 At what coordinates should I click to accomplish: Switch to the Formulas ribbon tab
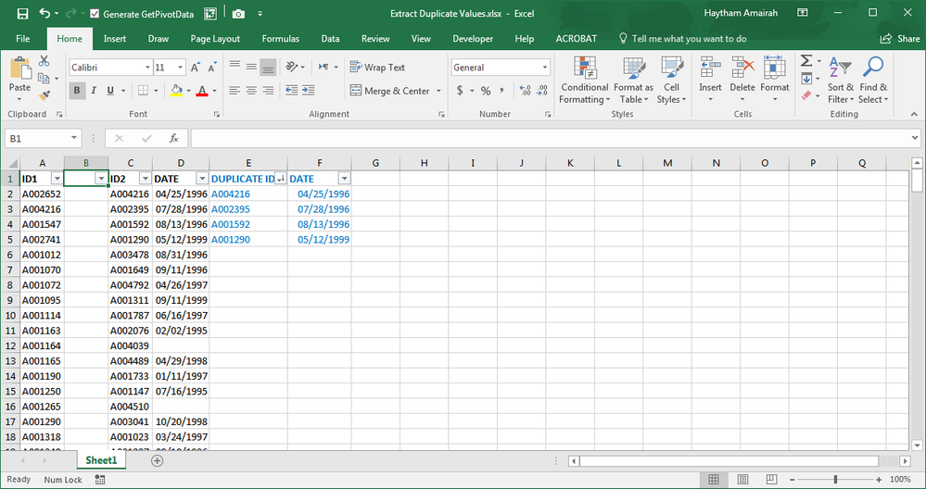pyautogui.click(x=280, y=39)
